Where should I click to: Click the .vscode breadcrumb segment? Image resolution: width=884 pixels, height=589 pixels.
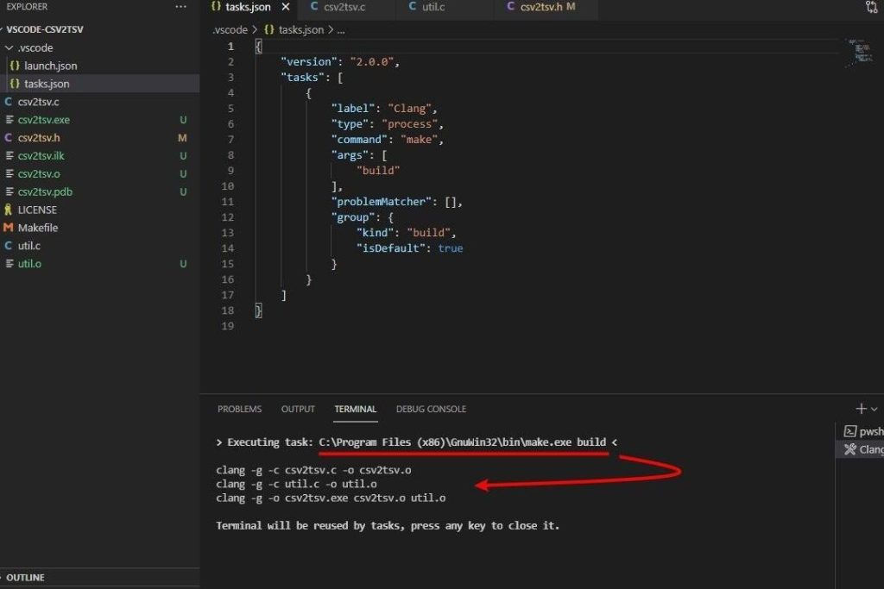coord(230,29)
